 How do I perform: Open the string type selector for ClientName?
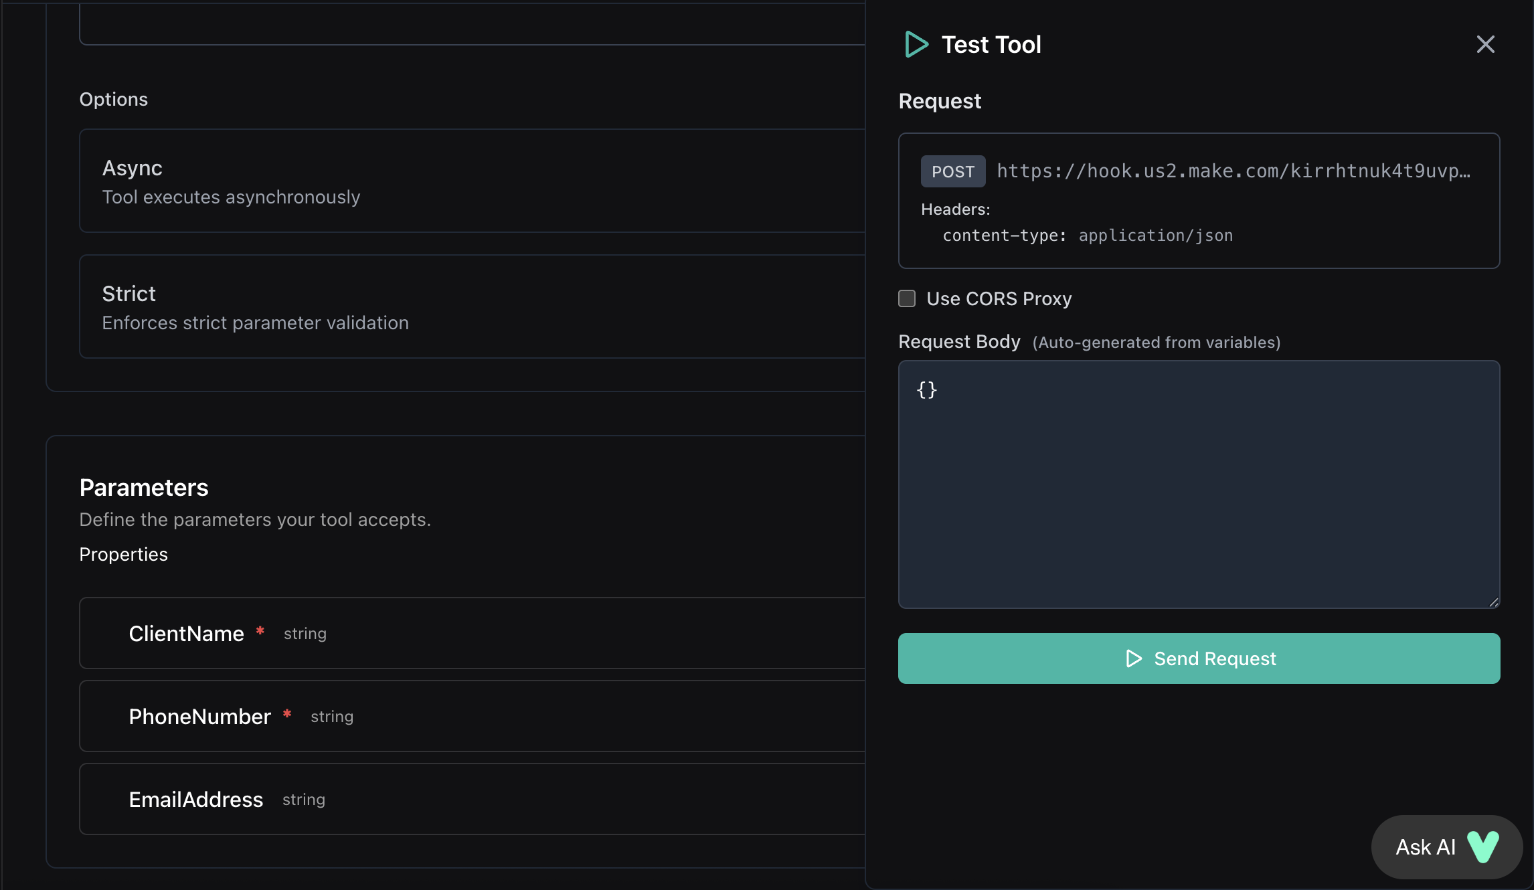point(305,633)
